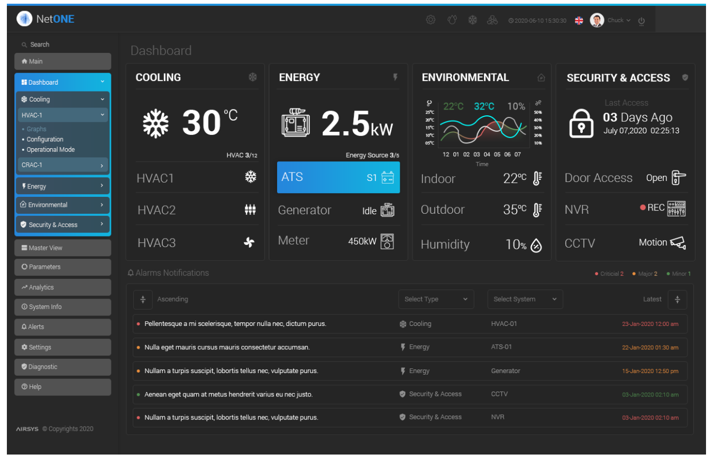Click the UK flag language icon
The image size is (715, 463).
pyautogui.click(x=579, y=20)
